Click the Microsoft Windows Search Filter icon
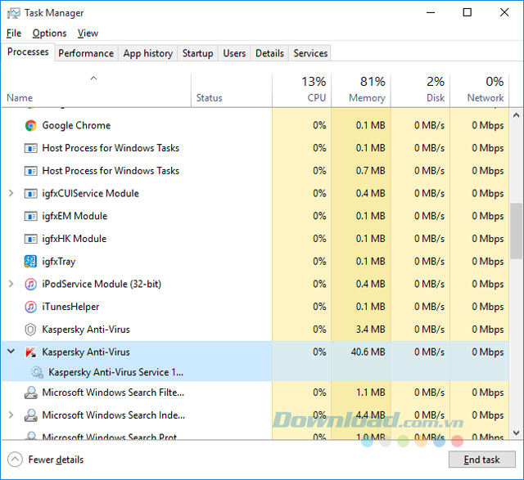The width and height of the screenshot is (524, 480). pyautogui.click(x=30, y=393)
